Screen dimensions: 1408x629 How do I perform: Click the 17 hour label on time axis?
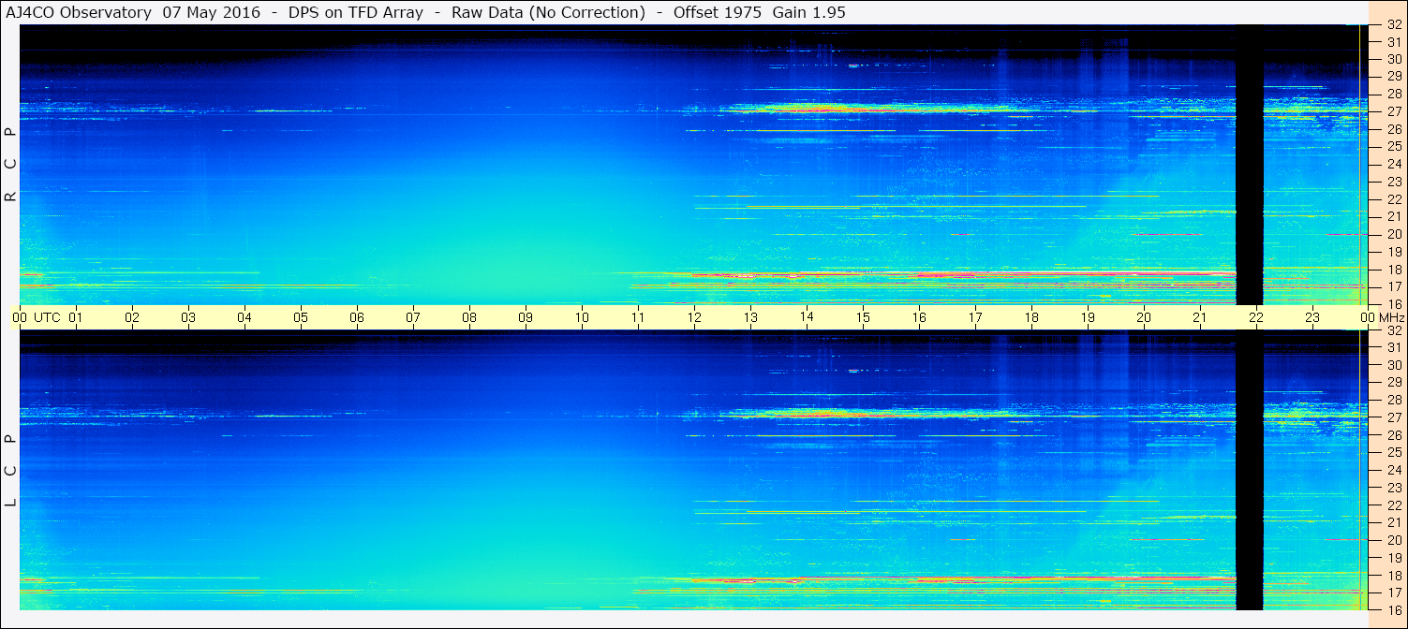pos(975,317)
